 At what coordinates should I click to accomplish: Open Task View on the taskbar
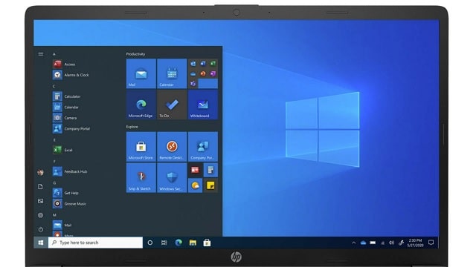click(x=164, y=243)
